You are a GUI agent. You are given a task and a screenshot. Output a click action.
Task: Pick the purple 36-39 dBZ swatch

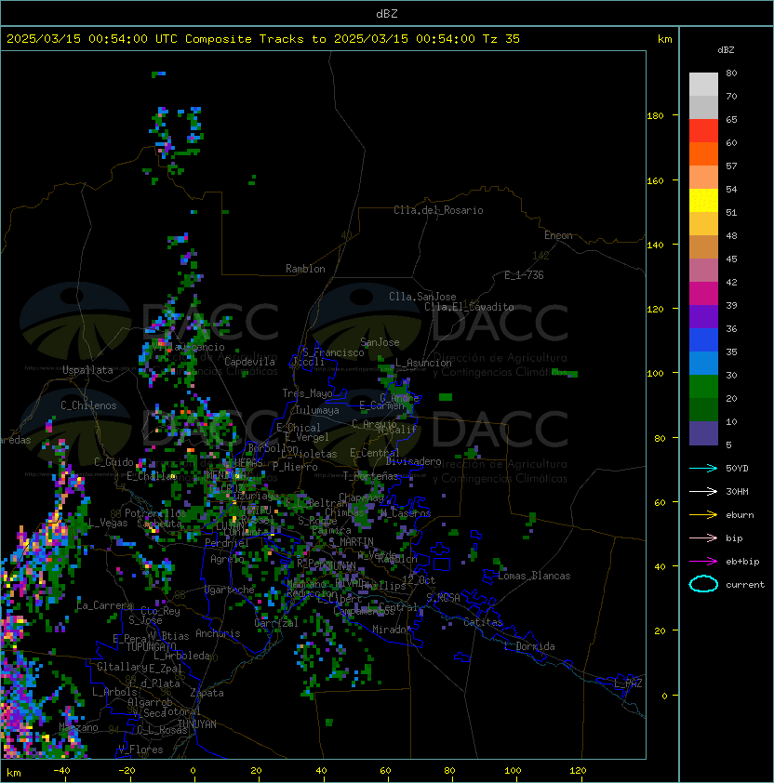point(703,316)
